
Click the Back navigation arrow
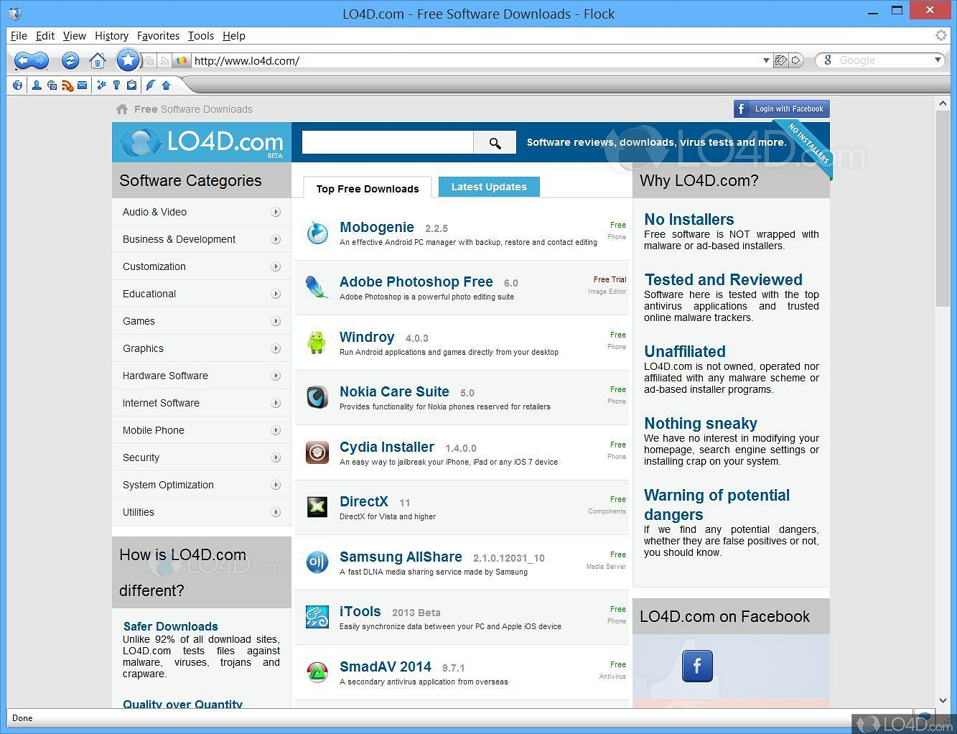tap(24, 60)
